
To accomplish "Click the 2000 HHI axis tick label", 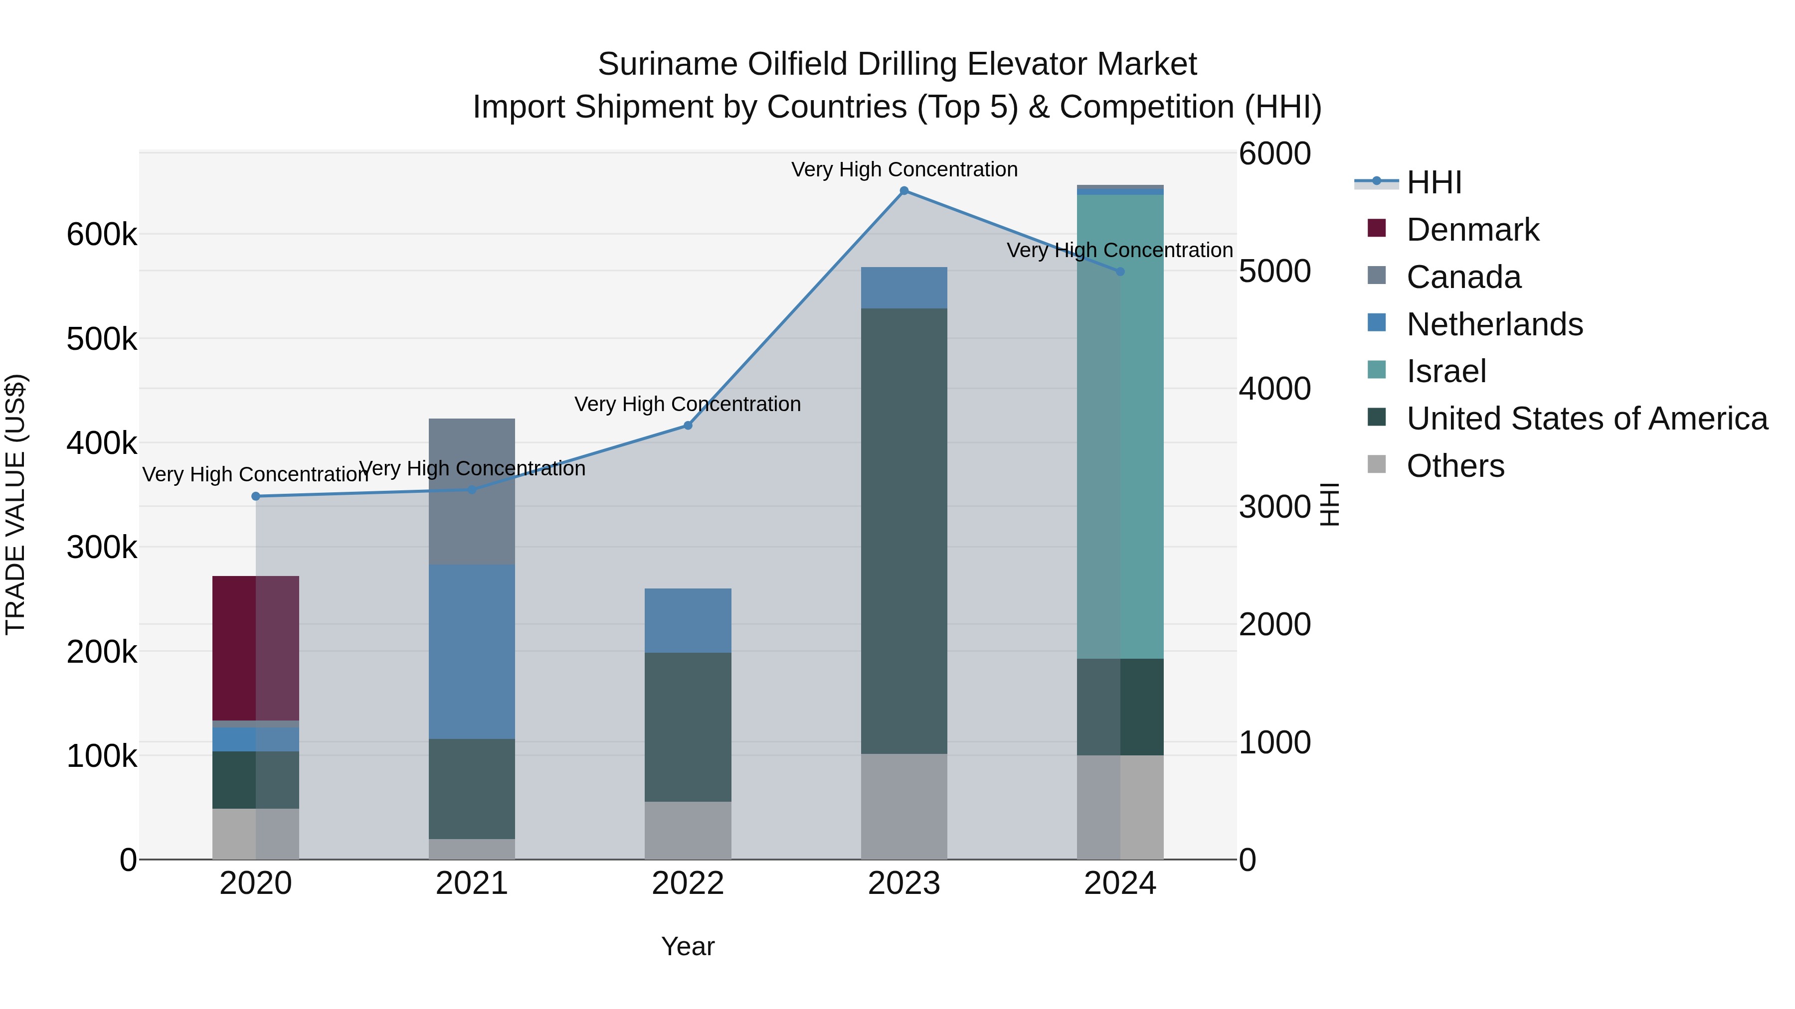I will 1274,625.
